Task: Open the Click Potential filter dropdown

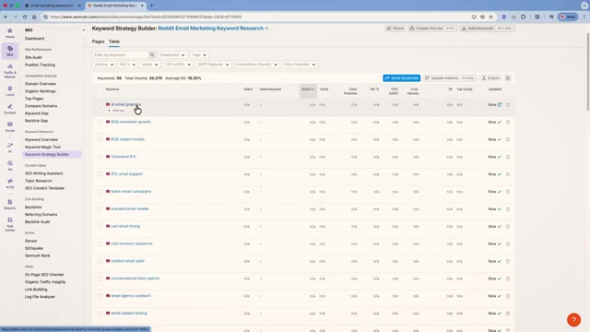Action: (x=300, y=65)
